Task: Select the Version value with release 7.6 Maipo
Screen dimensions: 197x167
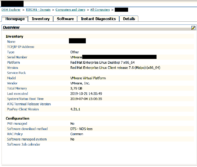Action: tap(115, 68)
